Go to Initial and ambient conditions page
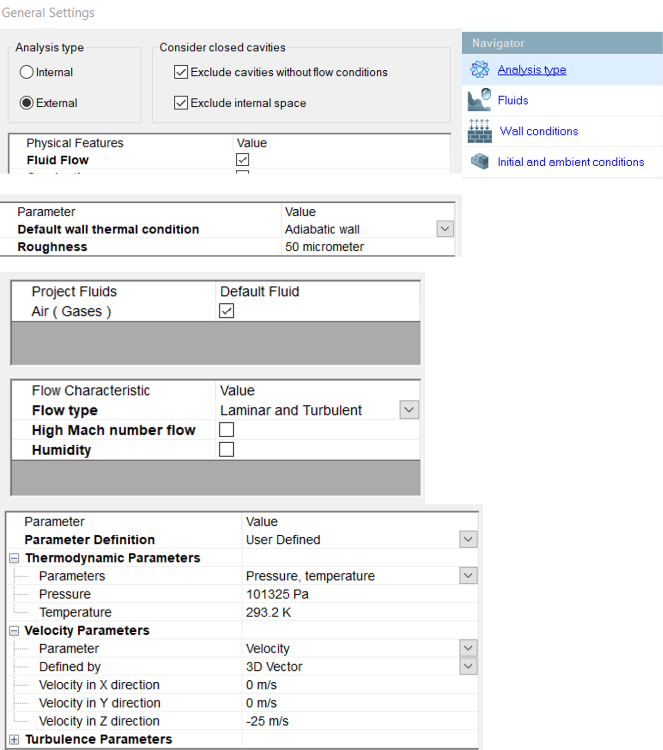663x750 pixels. [x=570, y=162]
